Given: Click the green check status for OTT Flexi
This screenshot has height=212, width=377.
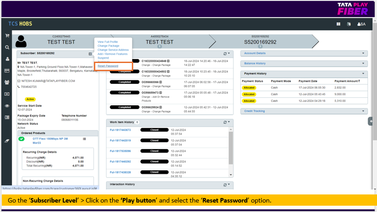Looking at the screenshot, I should pos(21,139).
